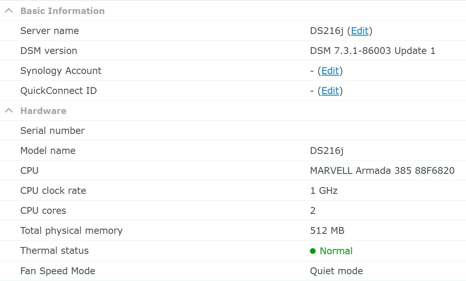Select the Serial number row label

click(x=52, y=131)
